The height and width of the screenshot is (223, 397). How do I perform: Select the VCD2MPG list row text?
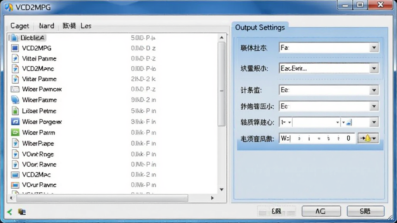click(x=37, y=48)
